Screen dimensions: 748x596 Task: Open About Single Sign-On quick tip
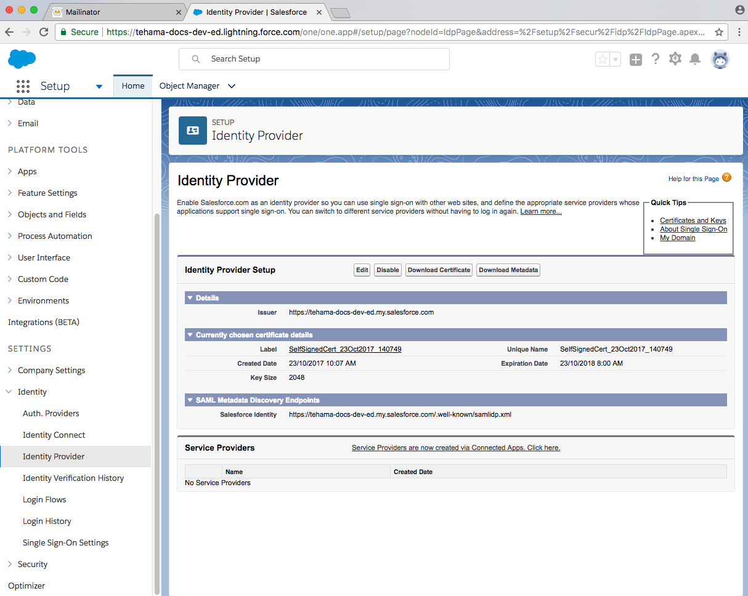694,229
